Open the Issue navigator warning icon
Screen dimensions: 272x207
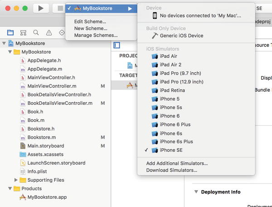coord(49,33)
